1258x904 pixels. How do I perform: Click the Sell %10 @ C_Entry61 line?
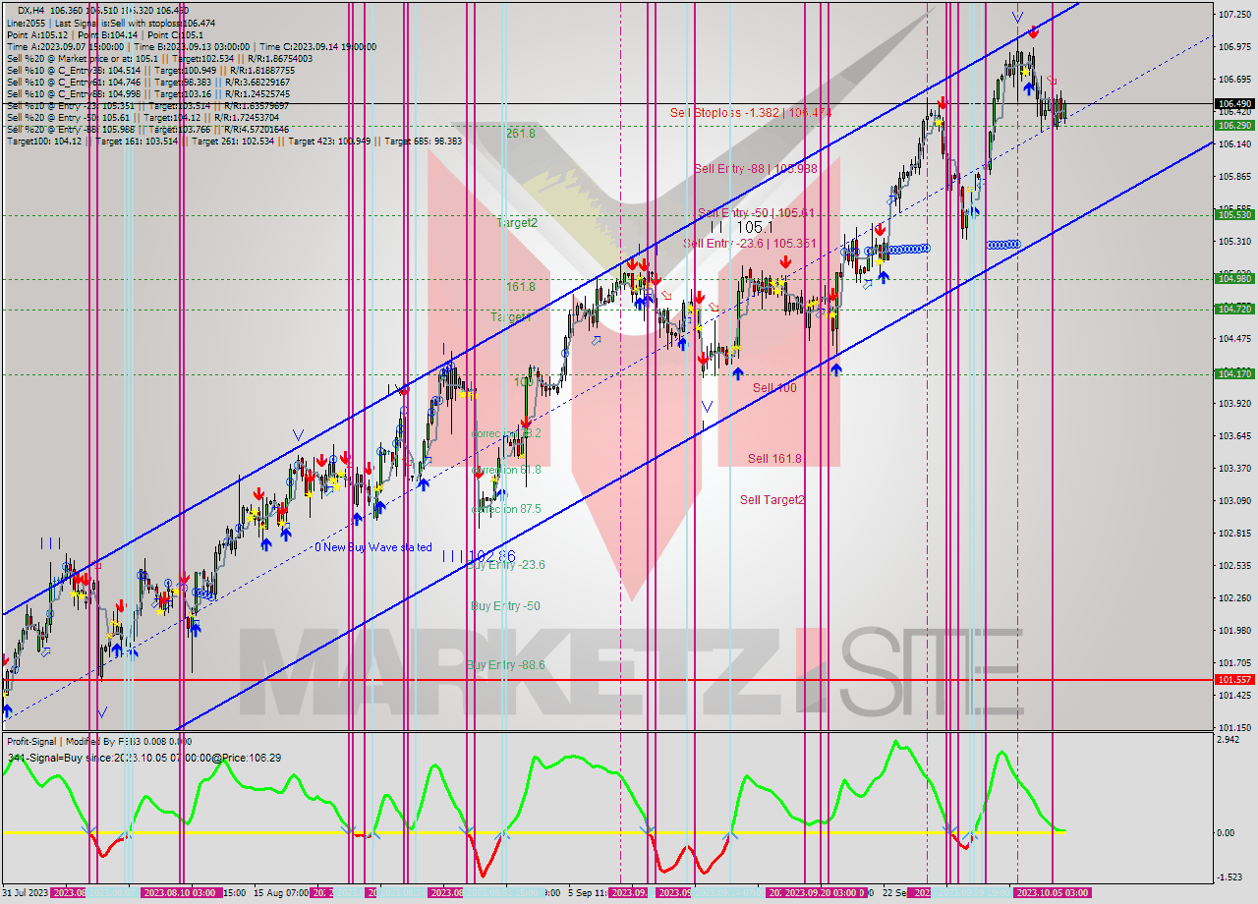coord(150,82)
